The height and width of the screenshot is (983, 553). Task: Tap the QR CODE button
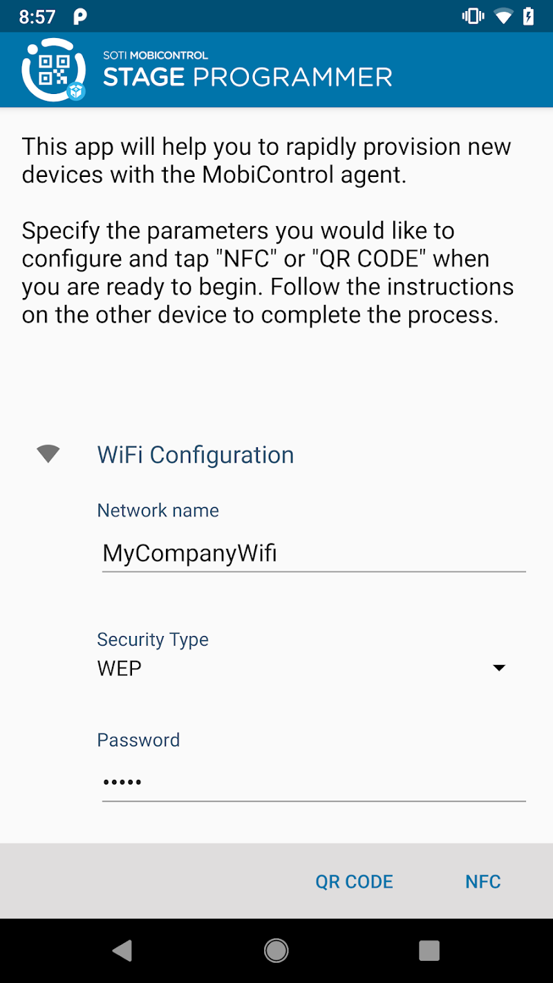[x=354, y=881]
